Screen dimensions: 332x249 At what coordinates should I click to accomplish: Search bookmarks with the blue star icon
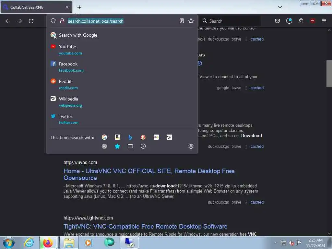[x=117, y=146]
